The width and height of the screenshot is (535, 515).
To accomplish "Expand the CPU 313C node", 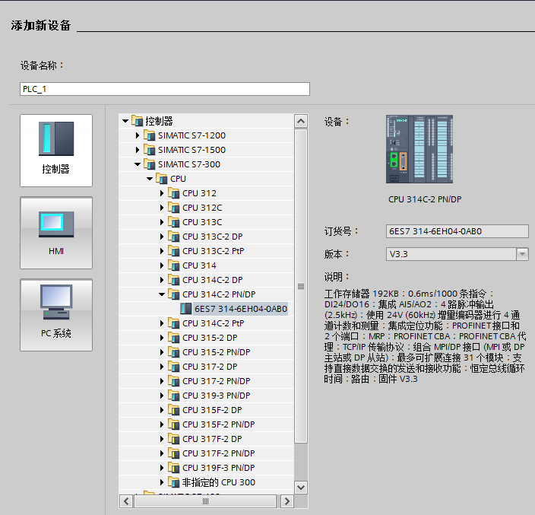I will point(162,222).
